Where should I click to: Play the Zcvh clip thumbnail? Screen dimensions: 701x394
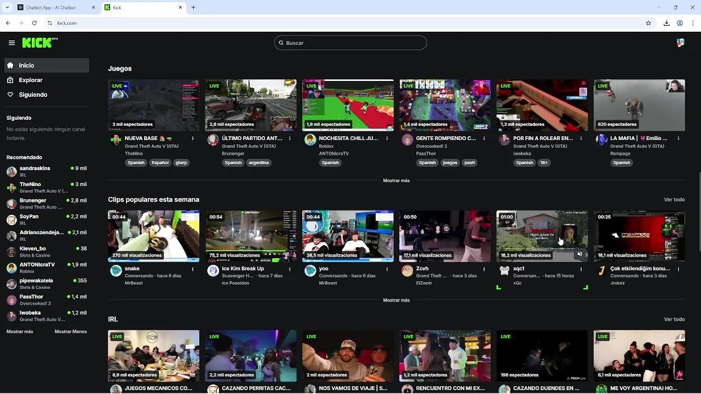(x=445, y=236)
